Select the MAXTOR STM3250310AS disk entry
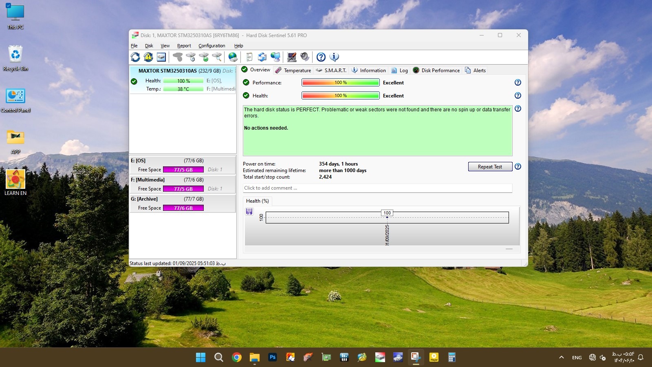Image resolution: width=652 pixels, height=367 pixels. tap(183, 80)
